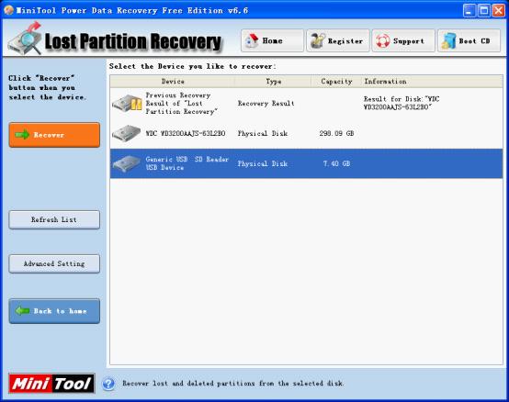
Task: Click the USB SD Reader disk icon
Action: (126, 163)
